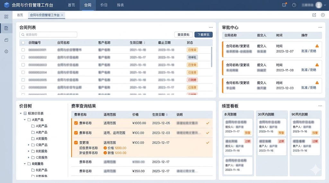Image resolution: width=329 pixels, height=183 pixels.
Task: Open the user account dropdown arrow
Action: pos(324,5)
